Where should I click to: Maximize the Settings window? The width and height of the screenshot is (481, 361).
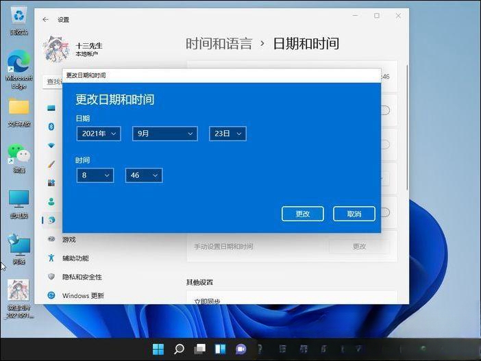coord(377,16)
